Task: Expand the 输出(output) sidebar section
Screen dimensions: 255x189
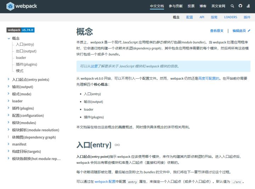Action: coord(8,86)
